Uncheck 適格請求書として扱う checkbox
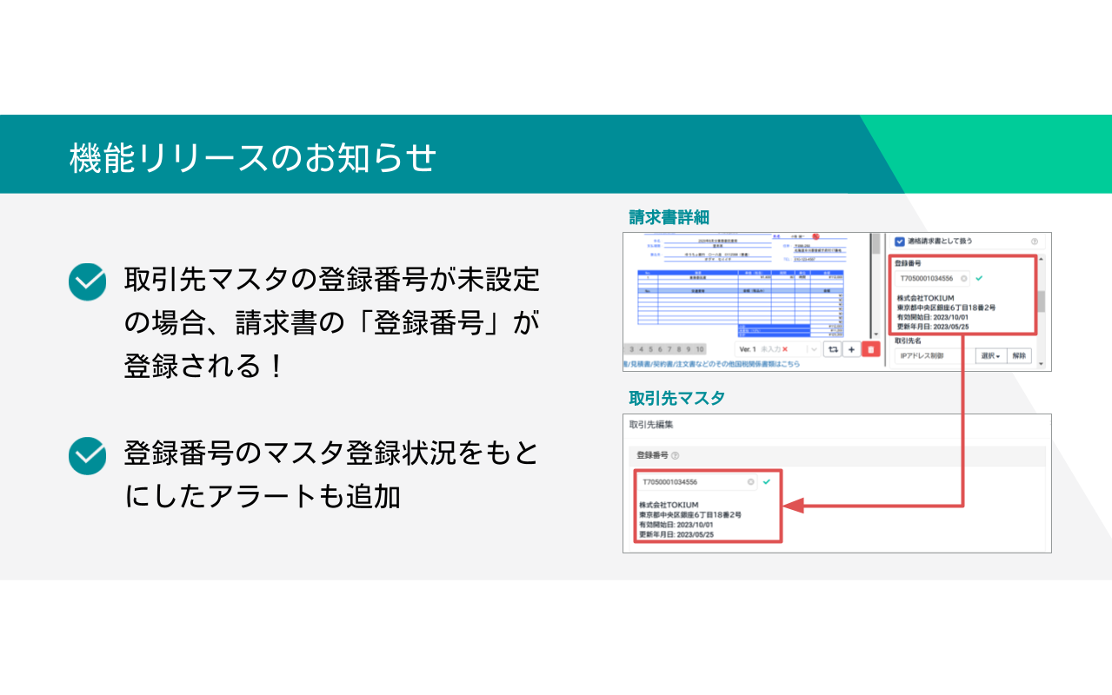1112x695 pixels. [x=900, y=242]
